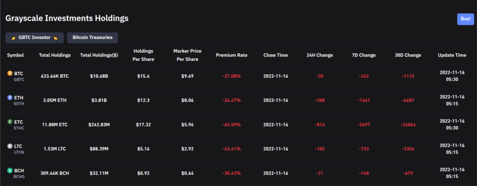This screenshot has height=186, width=477.
Task: Click the Grayscale Investments Holdings title
Action: point(67,18)
